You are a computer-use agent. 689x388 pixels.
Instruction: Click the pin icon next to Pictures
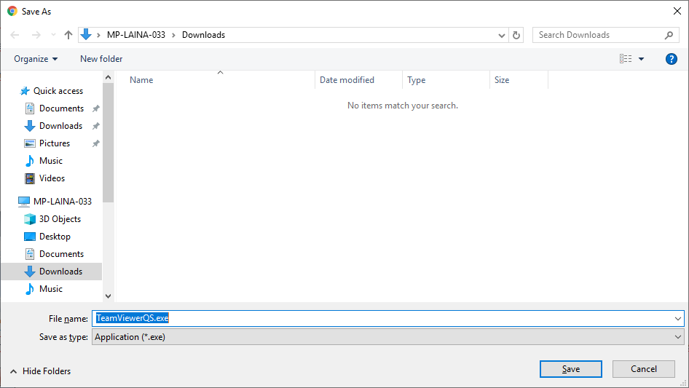(x=96, y=143)
